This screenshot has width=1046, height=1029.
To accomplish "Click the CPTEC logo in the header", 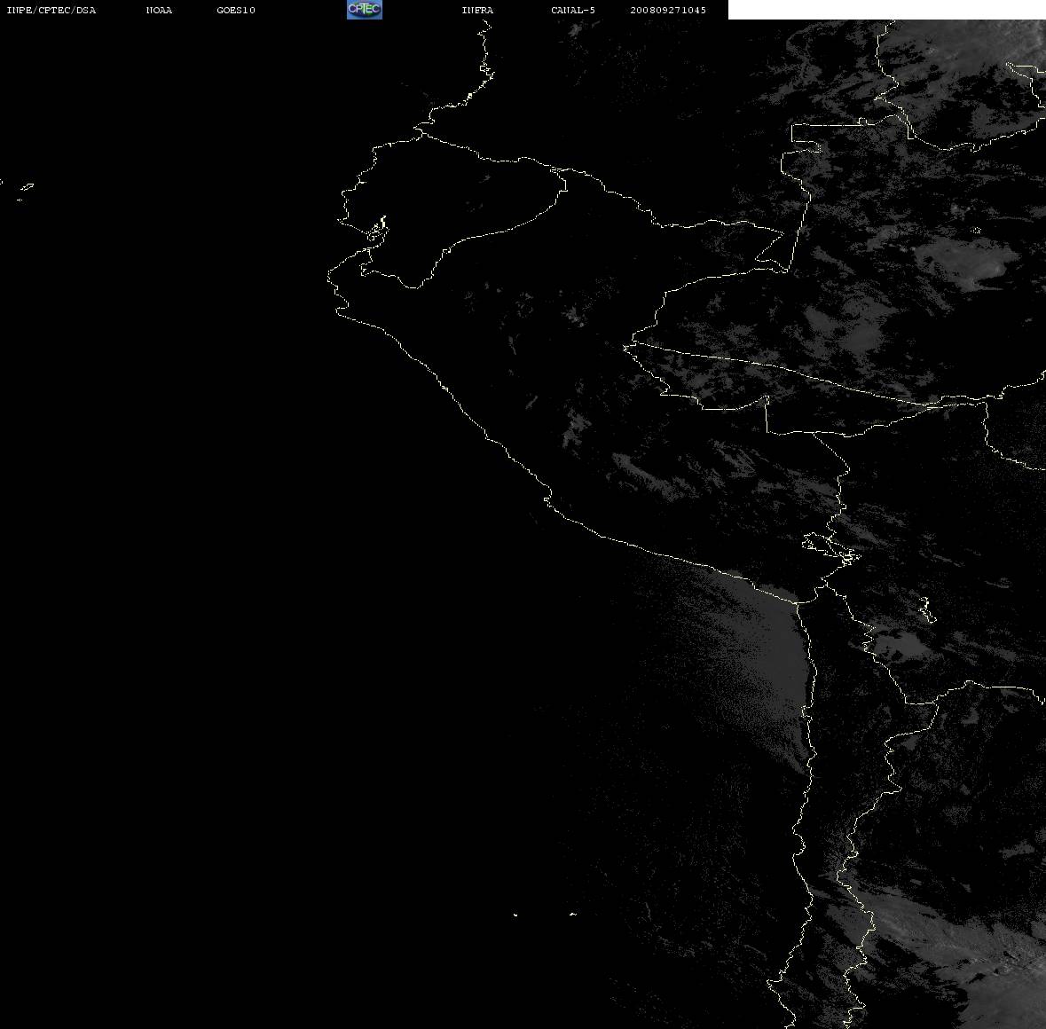I will click(x=365, y=10).
